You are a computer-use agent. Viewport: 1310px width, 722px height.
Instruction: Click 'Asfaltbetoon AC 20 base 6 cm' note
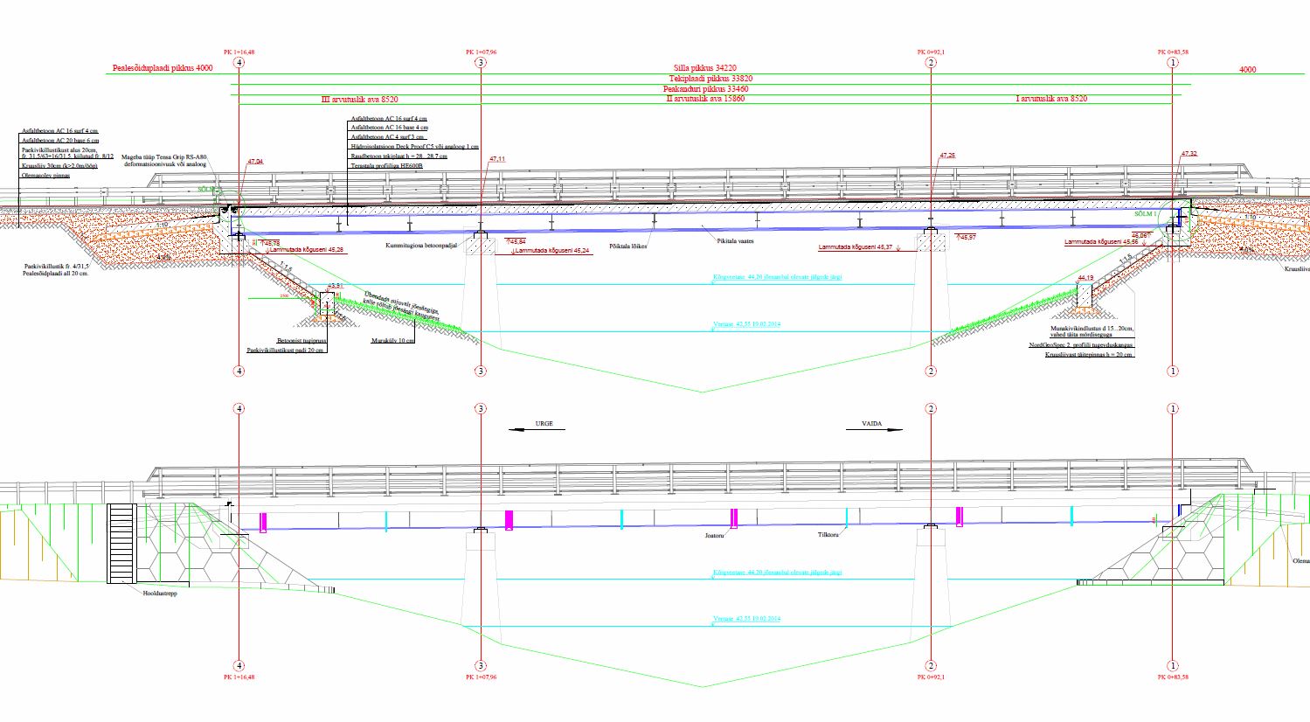click(60, 141)
